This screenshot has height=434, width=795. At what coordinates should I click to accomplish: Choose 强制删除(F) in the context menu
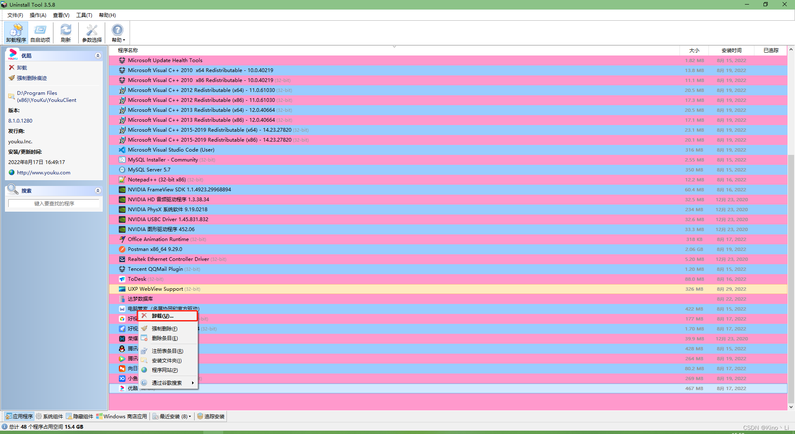click(x=168, y=328)
